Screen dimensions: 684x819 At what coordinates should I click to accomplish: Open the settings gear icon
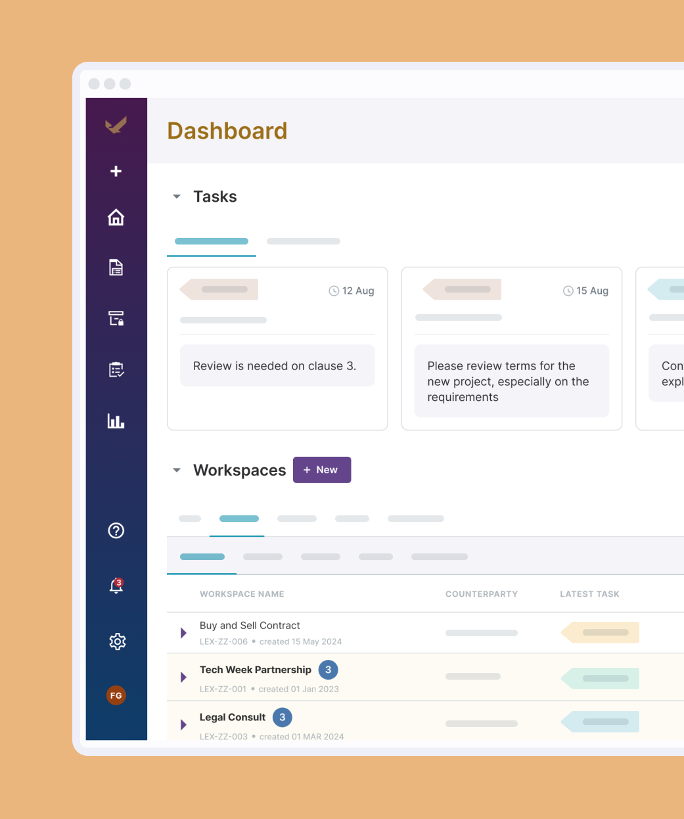tap(117, 642)
